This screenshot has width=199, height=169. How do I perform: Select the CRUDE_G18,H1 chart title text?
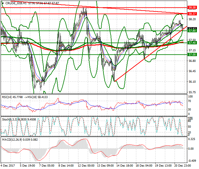pyautogui.click(x=16, y=3)
